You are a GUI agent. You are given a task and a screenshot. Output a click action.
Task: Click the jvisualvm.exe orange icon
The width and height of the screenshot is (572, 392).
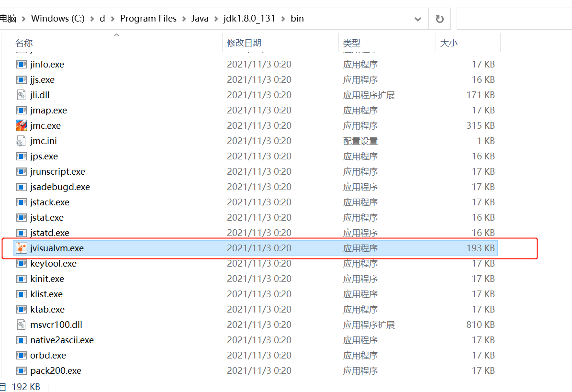pyautogui.click(x=22, y=248)
